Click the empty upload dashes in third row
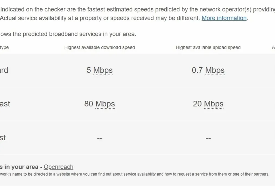275x190 pixels. (x=208, y=138)
